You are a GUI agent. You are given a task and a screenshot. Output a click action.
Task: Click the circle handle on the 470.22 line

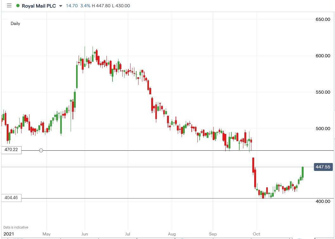41,150
